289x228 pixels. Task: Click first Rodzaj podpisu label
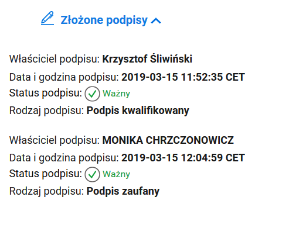[47, 110]
